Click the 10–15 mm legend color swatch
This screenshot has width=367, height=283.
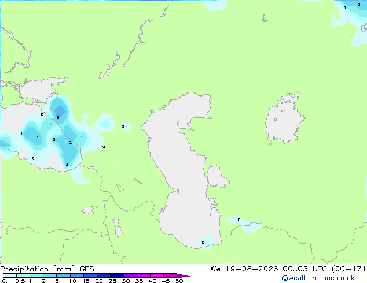[x=77, y=275]
